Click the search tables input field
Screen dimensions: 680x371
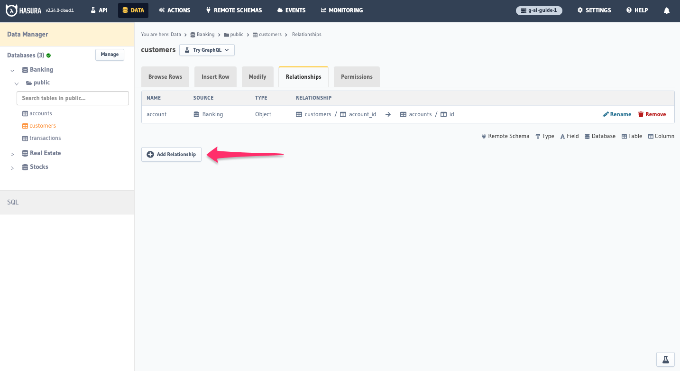coord(72,98)
